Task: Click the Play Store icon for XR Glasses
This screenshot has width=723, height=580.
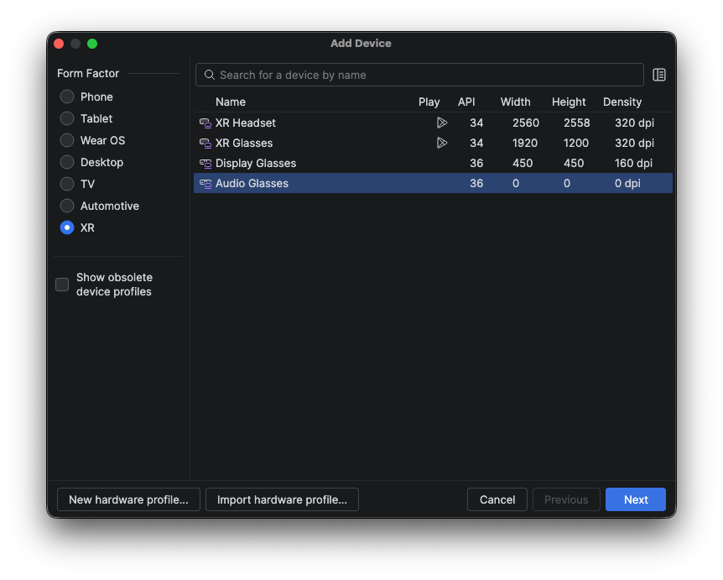Action: tap(442, 143)
